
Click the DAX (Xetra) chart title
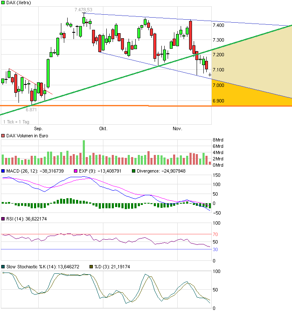pyautogui.click(x=18, y=3)
